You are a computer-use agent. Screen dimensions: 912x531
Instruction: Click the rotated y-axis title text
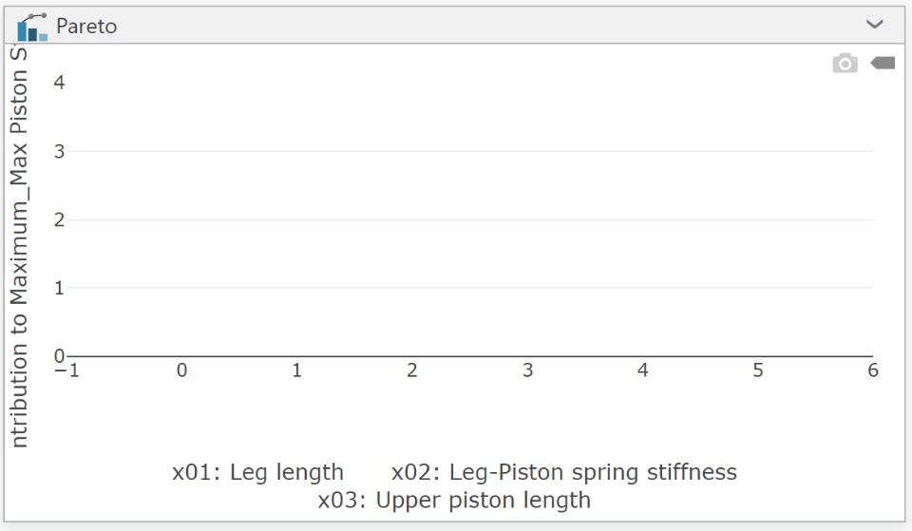point(19,247)
